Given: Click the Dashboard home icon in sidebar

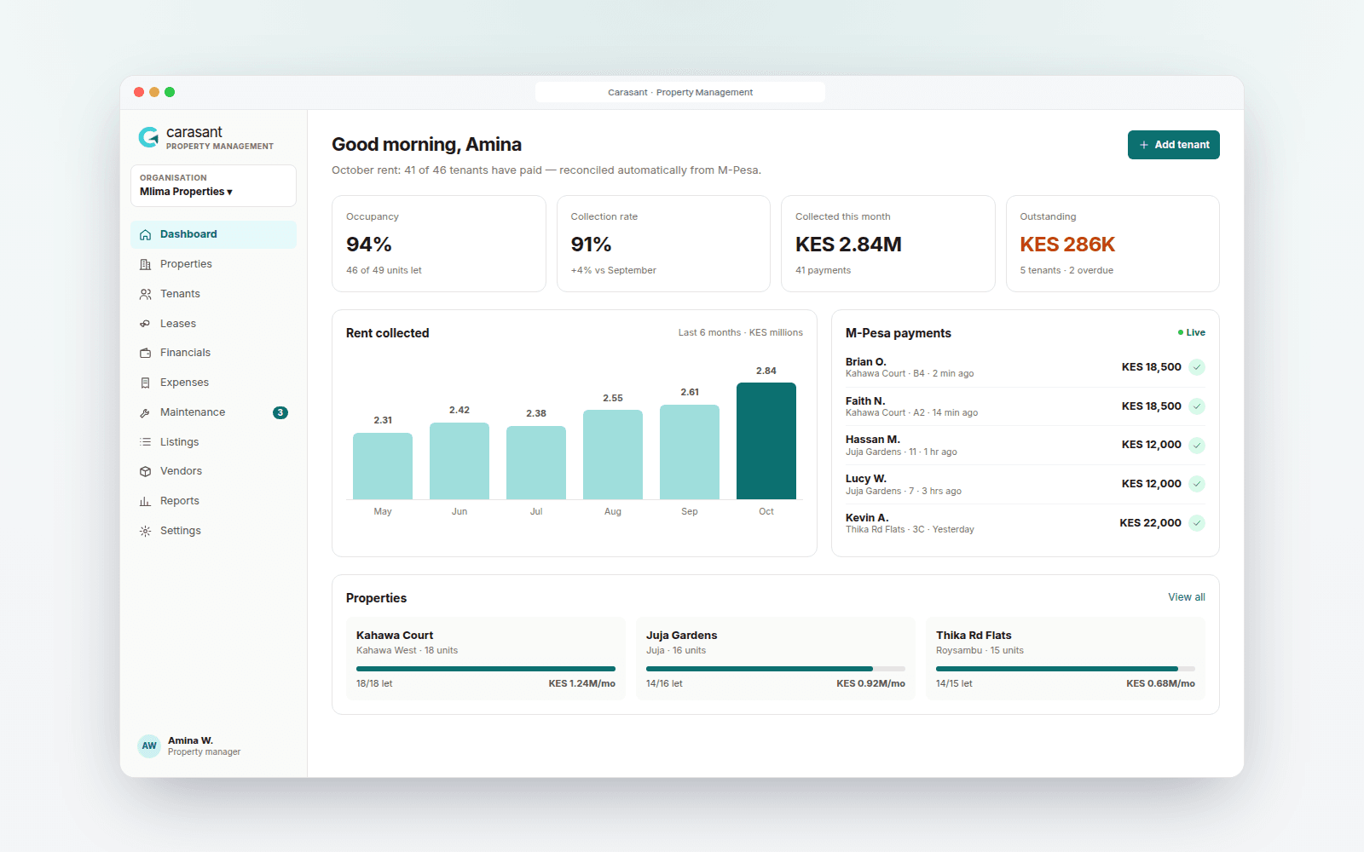Looking at the screenshot, I should click(145, 234).
